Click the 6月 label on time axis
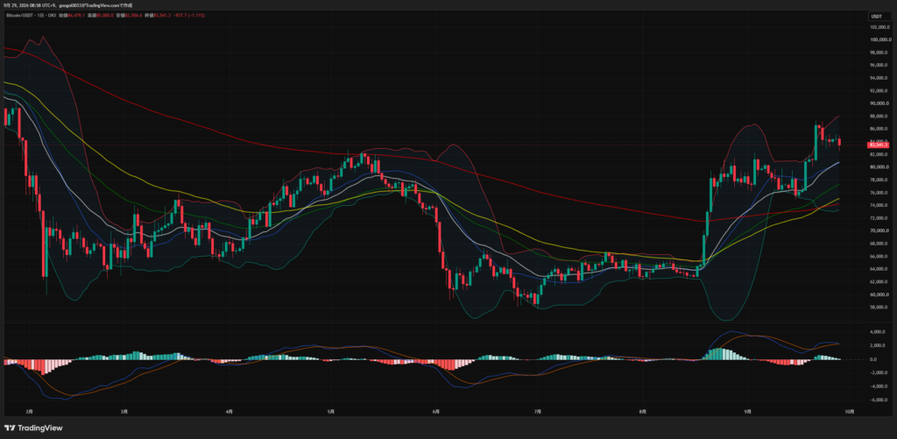 point(436,411)
